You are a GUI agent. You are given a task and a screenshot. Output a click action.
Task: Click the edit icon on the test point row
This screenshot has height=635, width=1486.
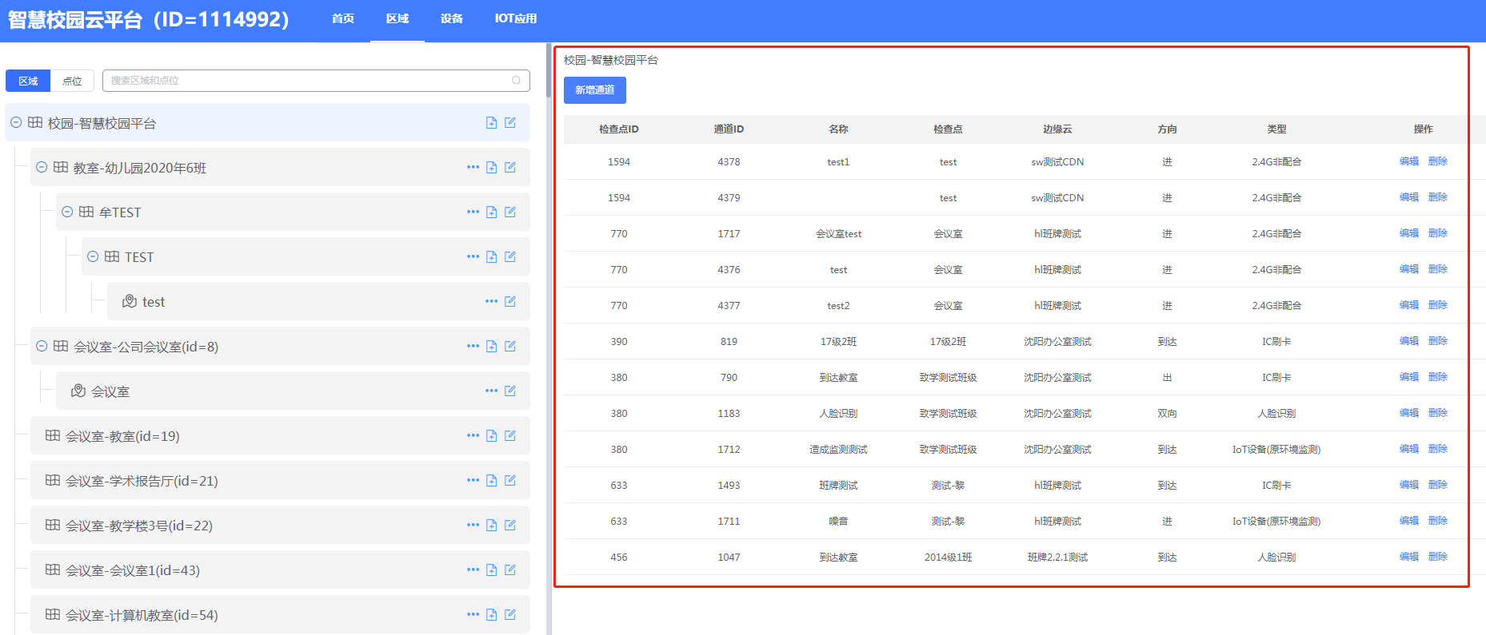(510, 302)
